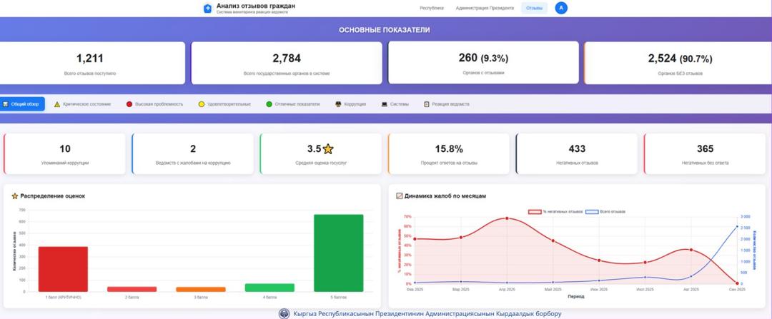Open the user avatar 'A' menu
Screen dimensions: 772x319
[561, 8]
